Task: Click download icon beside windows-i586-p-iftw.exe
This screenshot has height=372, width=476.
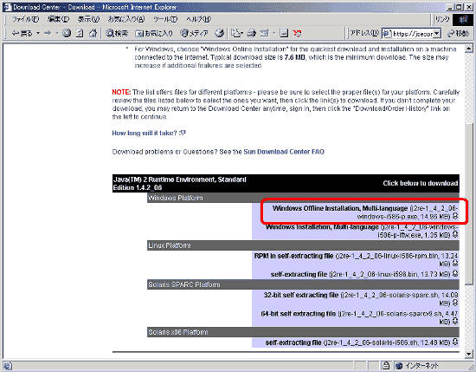Action: pos(454,234)
